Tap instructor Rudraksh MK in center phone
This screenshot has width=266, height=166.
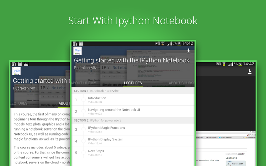point(85,68)
